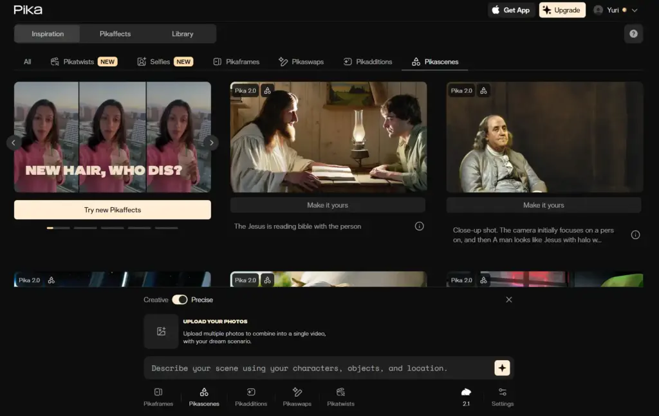This screenshot has width=659, height=416.
Task: Select the Pikaframes filter tab
Action: tap(236, 62)
